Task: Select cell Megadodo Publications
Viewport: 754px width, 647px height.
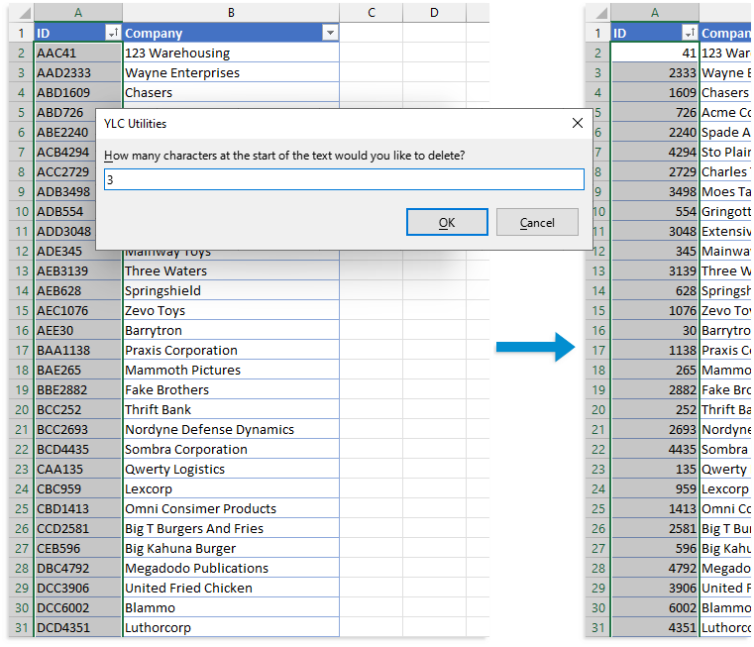Action: tap(231, 568)
